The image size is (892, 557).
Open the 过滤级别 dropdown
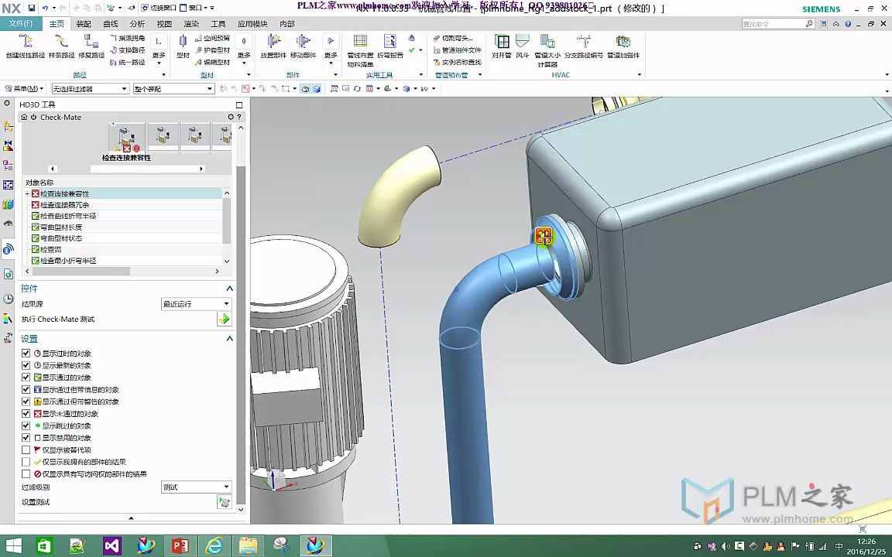(x=196, y=487)
